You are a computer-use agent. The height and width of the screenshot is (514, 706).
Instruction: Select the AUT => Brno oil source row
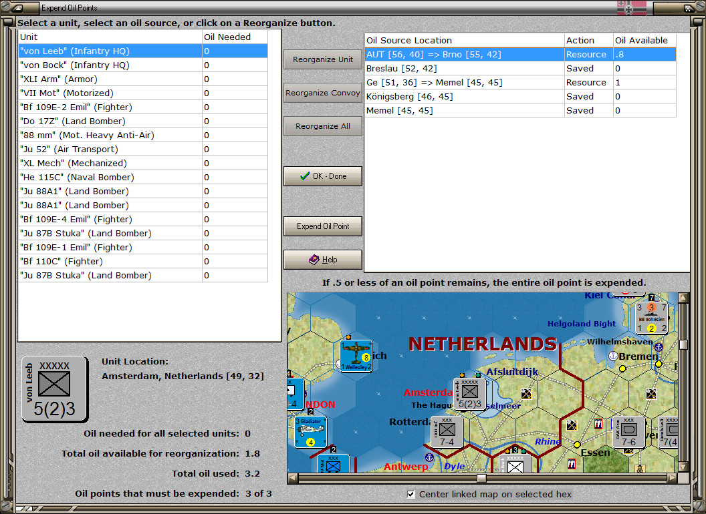[521, 54]
